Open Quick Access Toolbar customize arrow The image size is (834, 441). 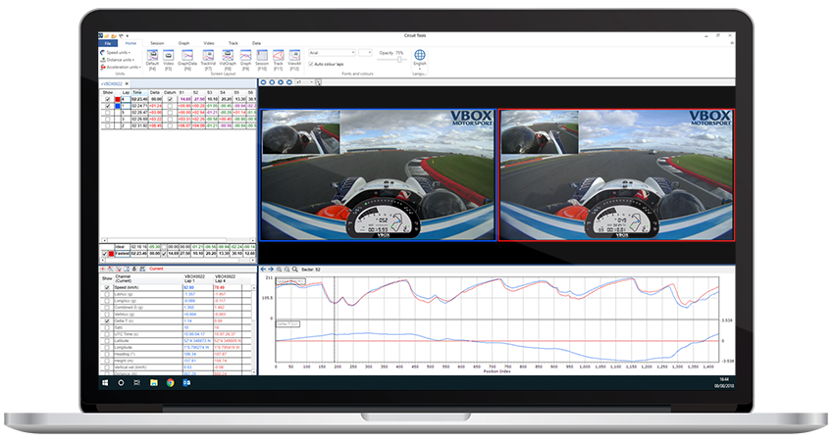point(128,36)
